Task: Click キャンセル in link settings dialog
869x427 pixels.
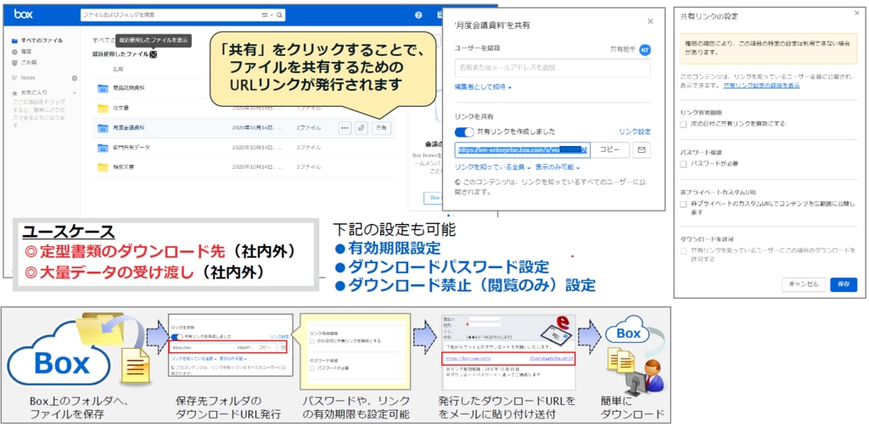Action: 804,284
